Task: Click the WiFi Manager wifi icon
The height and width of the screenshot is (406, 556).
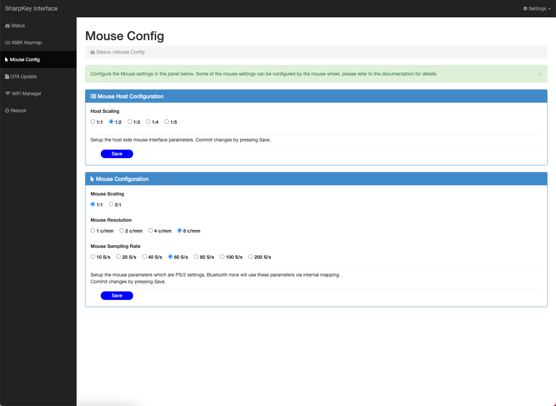Action: click(8, 94)
